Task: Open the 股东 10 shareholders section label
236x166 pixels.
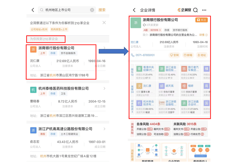Action: (x=132, y=72)
